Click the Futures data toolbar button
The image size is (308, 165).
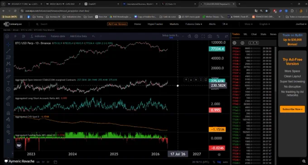pyautogui.click(x=58, y=36)
